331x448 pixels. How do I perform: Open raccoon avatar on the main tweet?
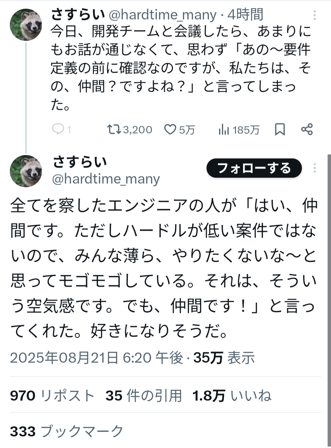[26, 171]
